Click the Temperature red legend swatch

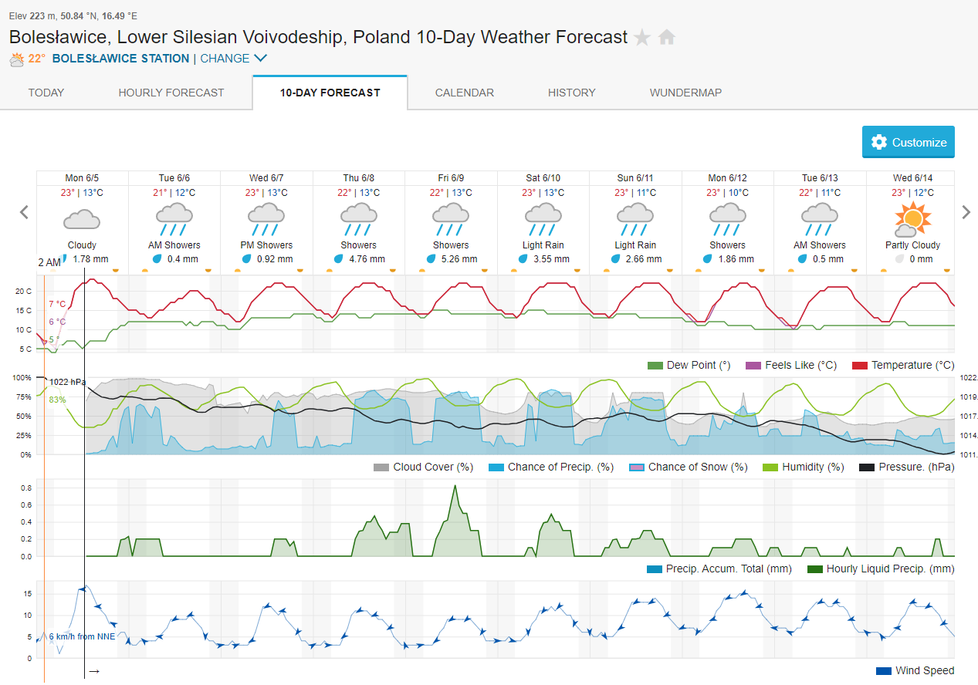pos(859,366)
